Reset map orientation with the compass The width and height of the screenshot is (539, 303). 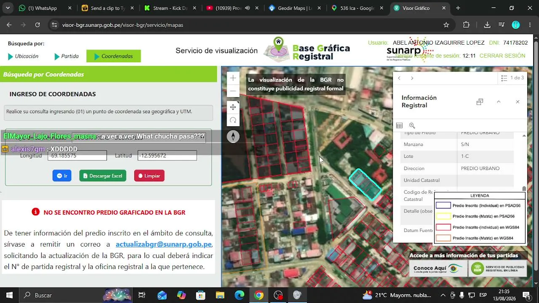coord(233,136)
